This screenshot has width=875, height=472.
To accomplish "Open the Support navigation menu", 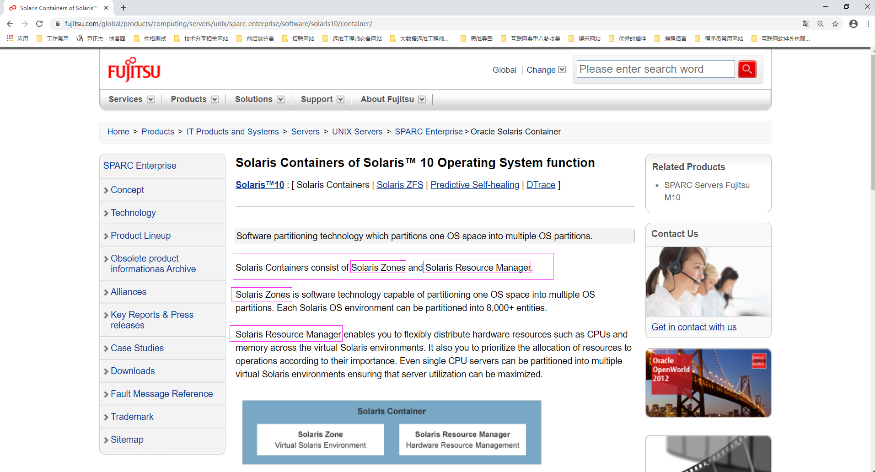I will (x=322, y=99).
